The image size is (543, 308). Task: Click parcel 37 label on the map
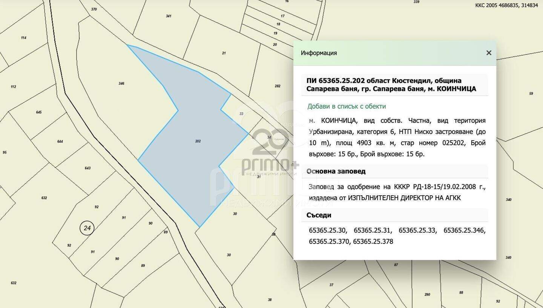331,285
